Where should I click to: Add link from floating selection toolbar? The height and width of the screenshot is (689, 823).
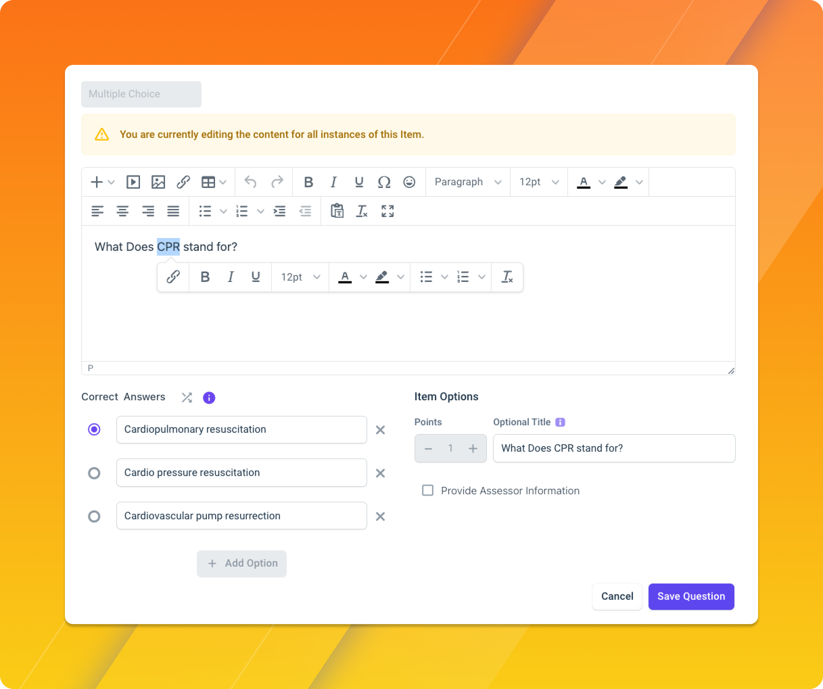pyautogui.click(x=173, y=277)
